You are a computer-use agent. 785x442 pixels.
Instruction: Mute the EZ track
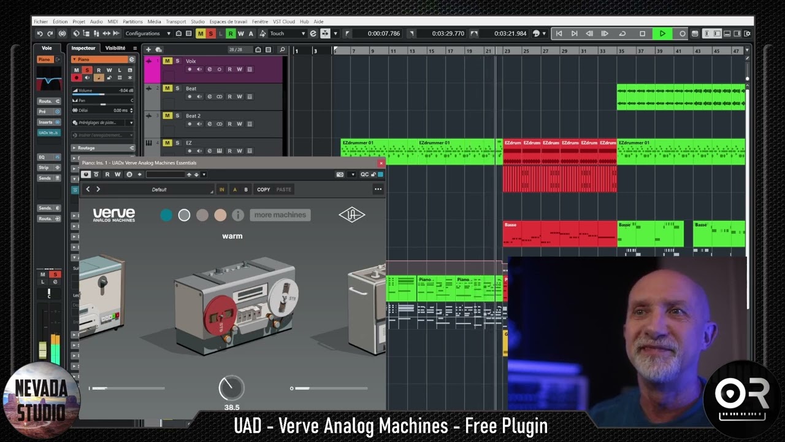167,142
